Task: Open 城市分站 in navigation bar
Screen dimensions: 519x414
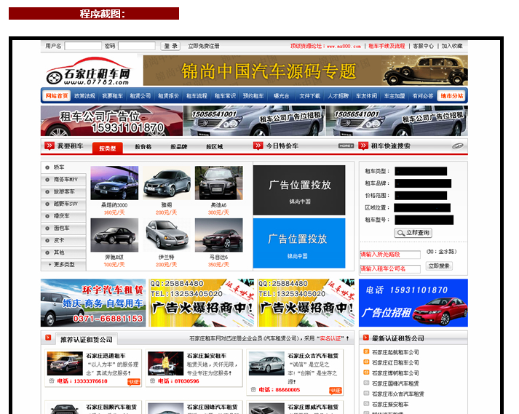Action: [451, 95]
